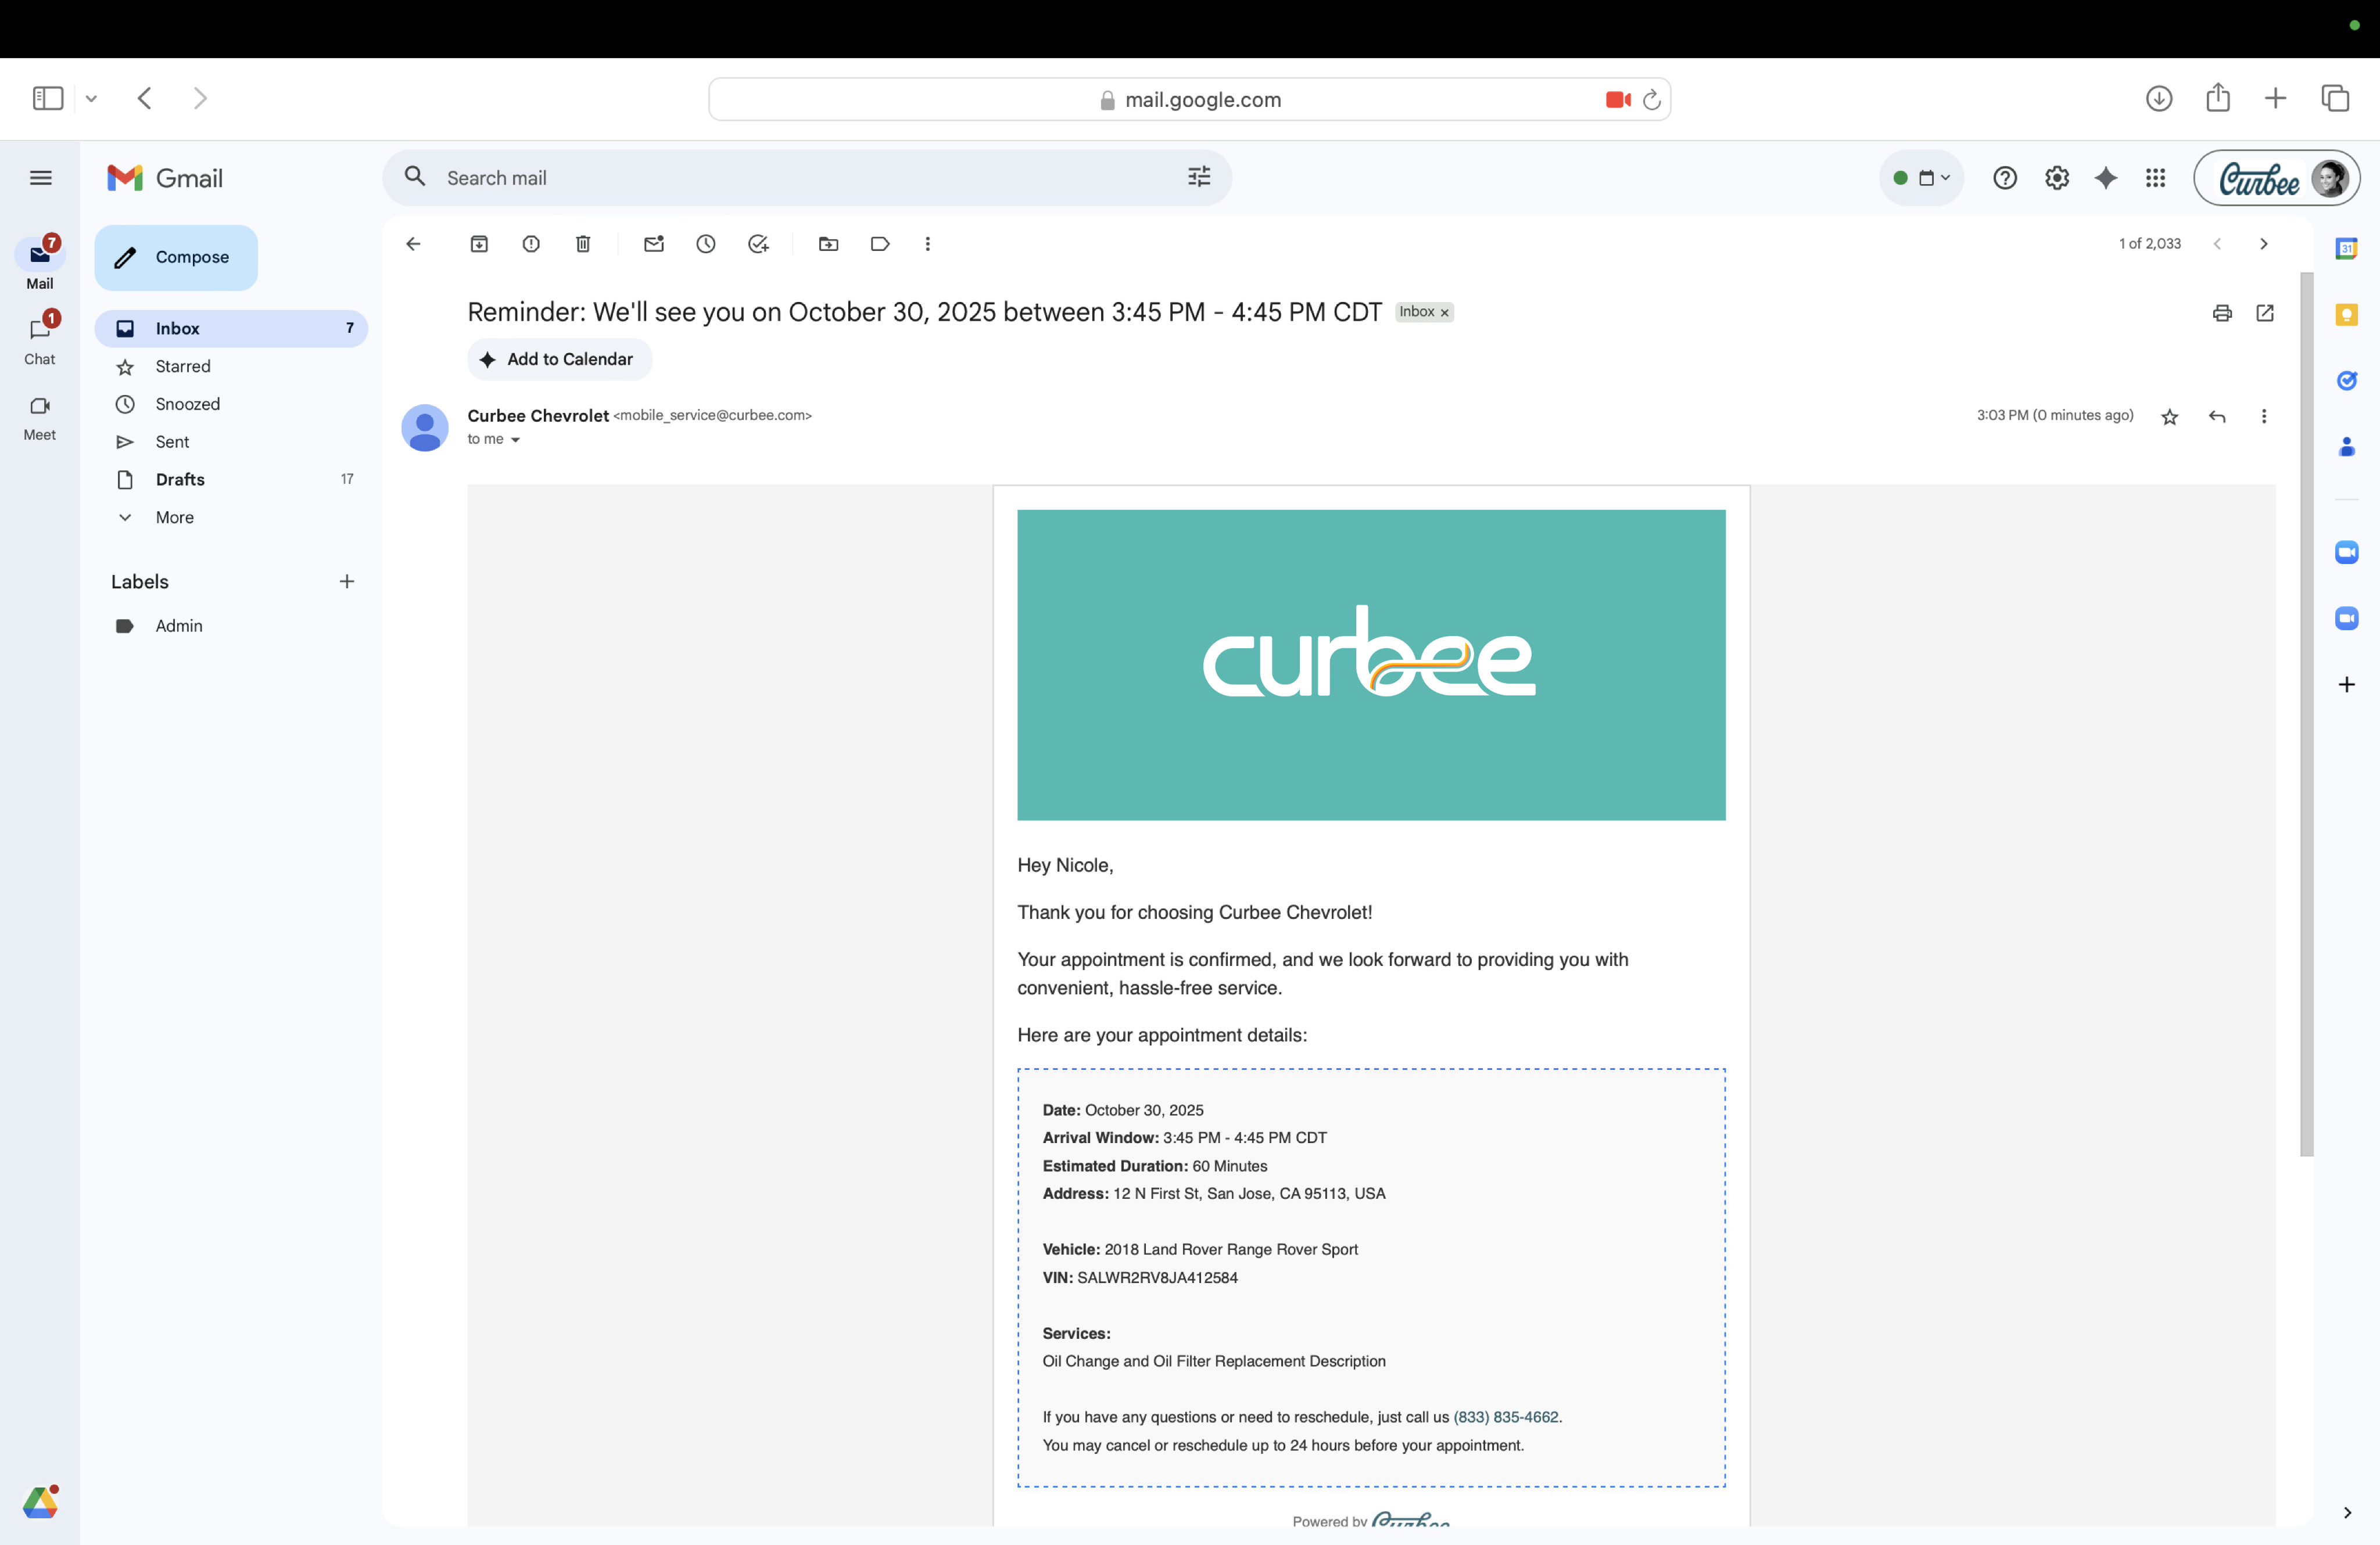Click the email pane vertical scrollbar
The image size is (2380, 1545).
[2306, 713]
